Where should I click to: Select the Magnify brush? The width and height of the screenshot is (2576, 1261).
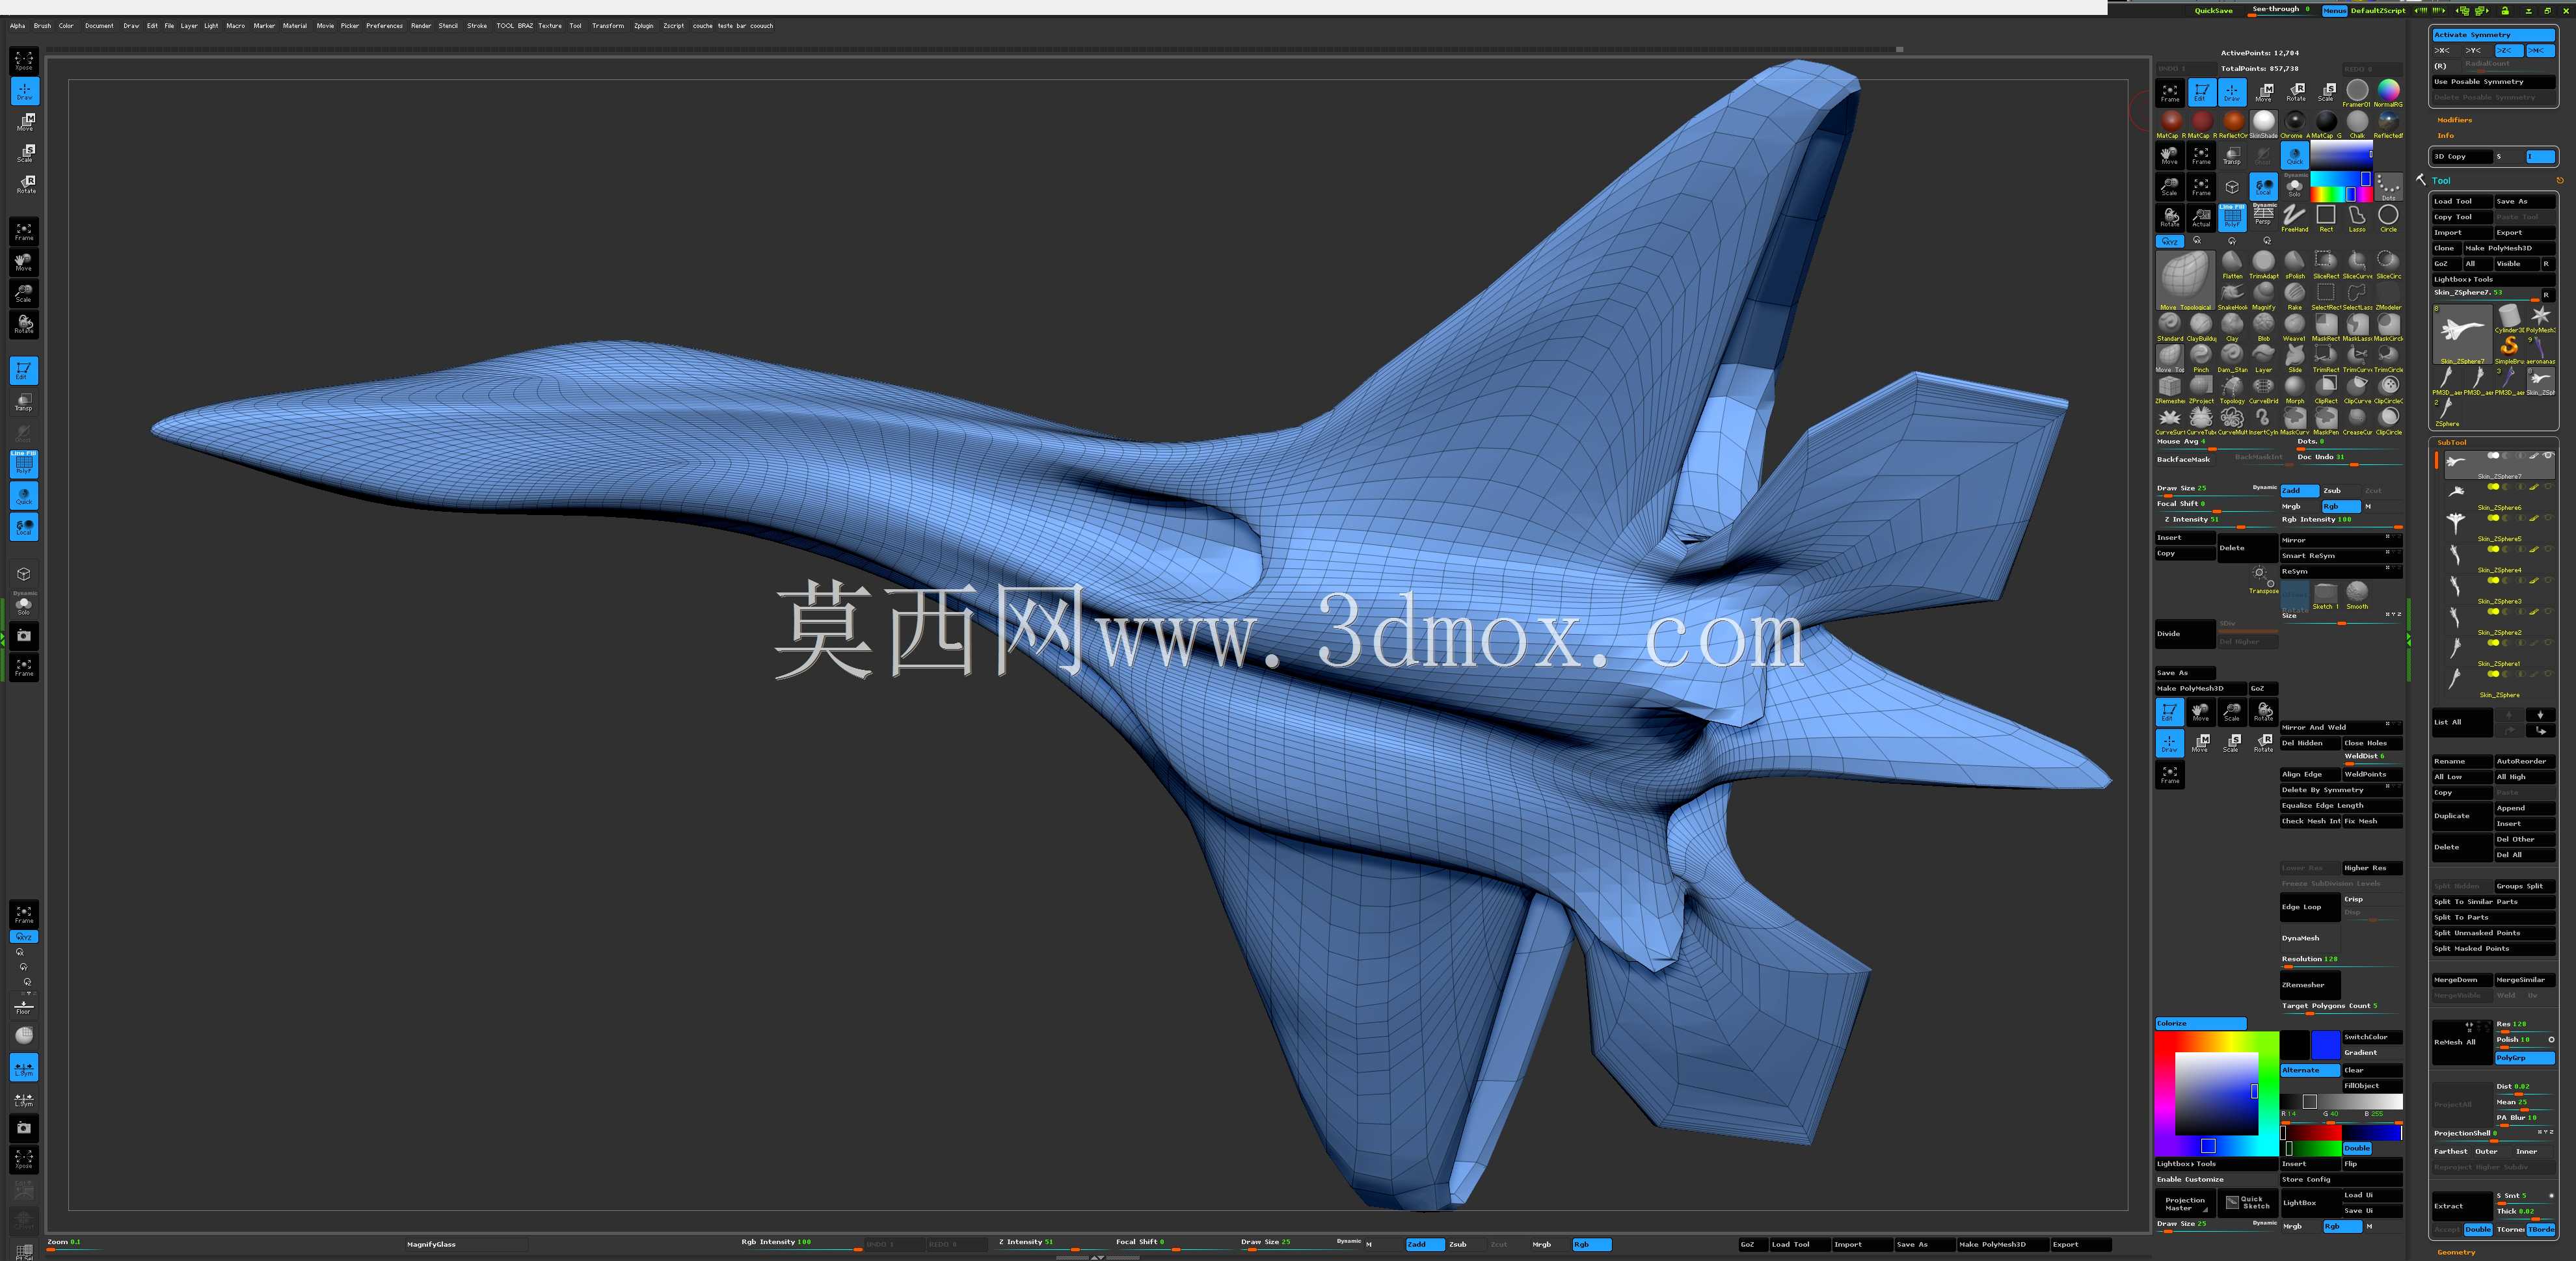[x=2263, y=295]
